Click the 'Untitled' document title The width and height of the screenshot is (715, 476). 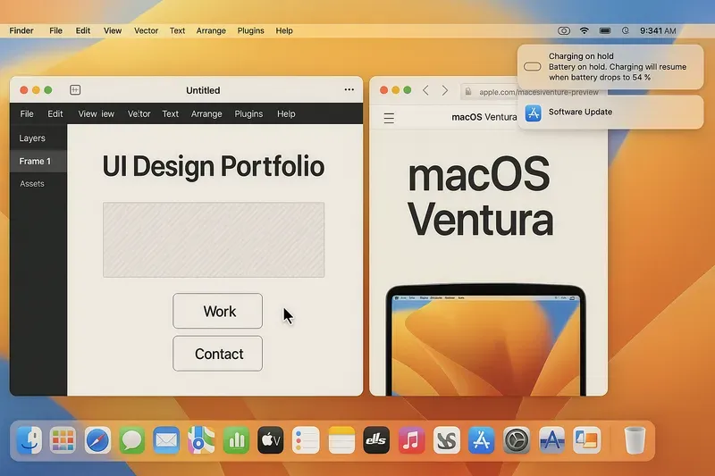[x=203, y=90]
